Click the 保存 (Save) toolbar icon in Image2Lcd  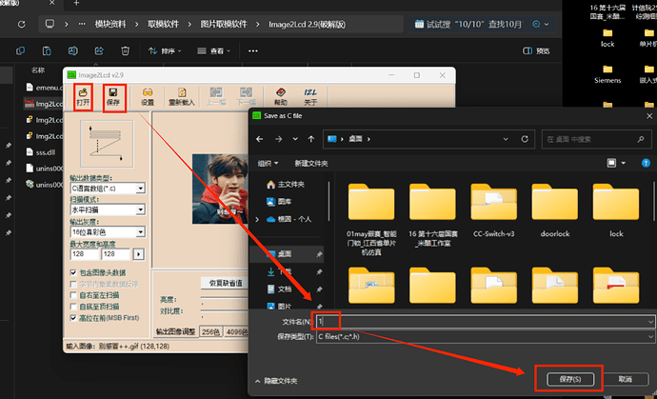pyautogui.click(x=113, y=95)
